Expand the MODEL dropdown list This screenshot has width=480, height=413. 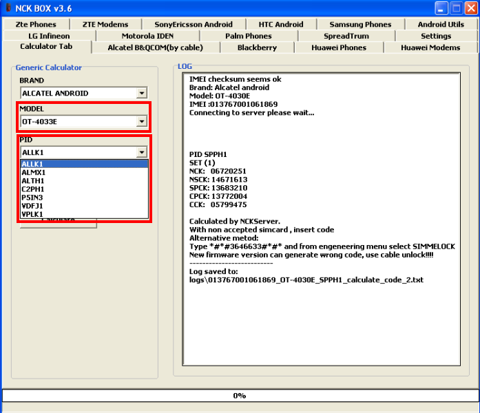click(142, 122)
